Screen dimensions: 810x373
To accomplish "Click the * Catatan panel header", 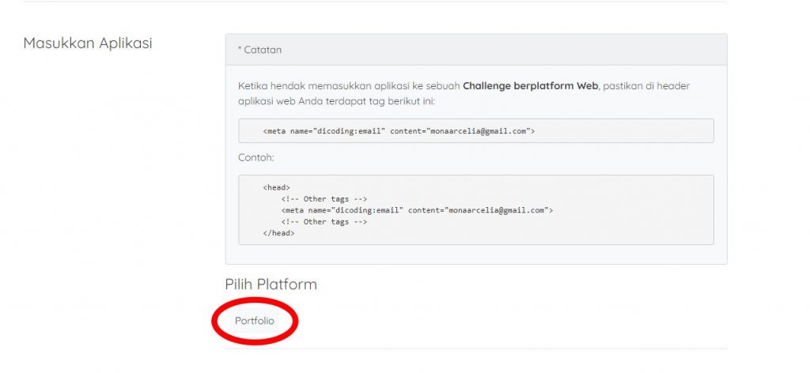I will coord(475,50).
